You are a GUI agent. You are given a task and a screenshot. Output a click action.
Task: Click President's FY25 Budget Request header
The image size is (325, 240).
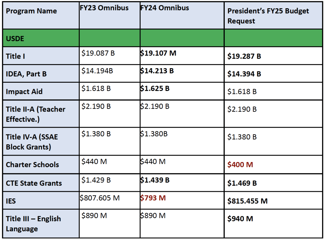(x=273, y=16)
